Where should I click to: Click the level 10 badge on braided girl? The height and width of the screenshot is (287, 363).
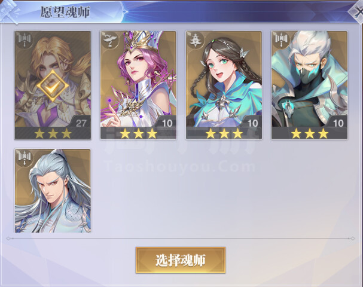[x=252, y=123]
